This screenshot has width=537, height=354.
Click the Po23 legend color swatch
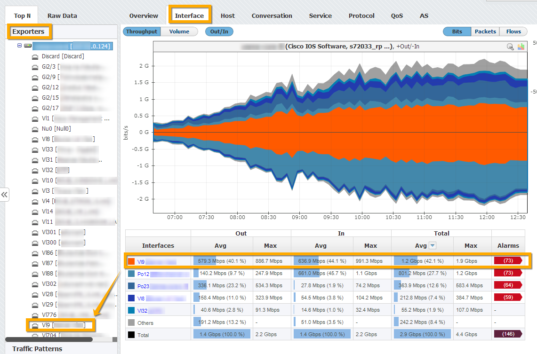pyautogui.click(x=131, y=285)
